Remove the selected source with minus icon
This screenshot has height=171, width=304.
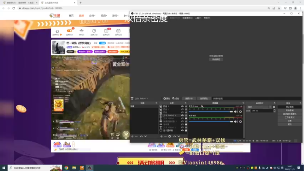(165, 136)
